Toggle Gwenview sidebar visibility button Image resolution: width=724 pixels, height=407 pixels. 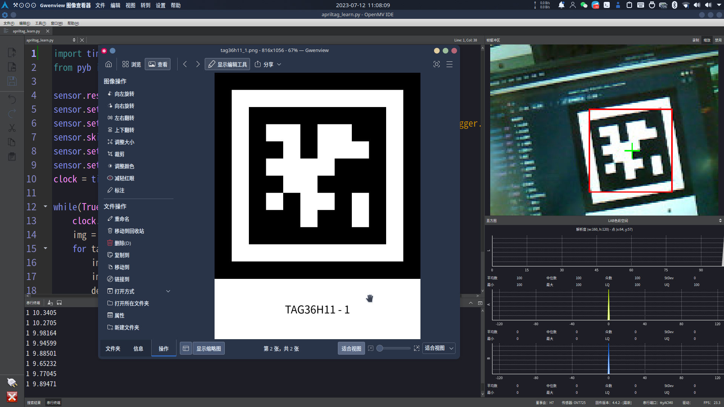pyautogui.click(x=186, y=349)
